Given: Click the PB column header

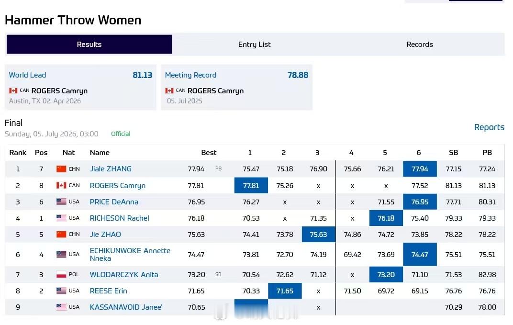Looking at the screenshot, I should 487,153.
